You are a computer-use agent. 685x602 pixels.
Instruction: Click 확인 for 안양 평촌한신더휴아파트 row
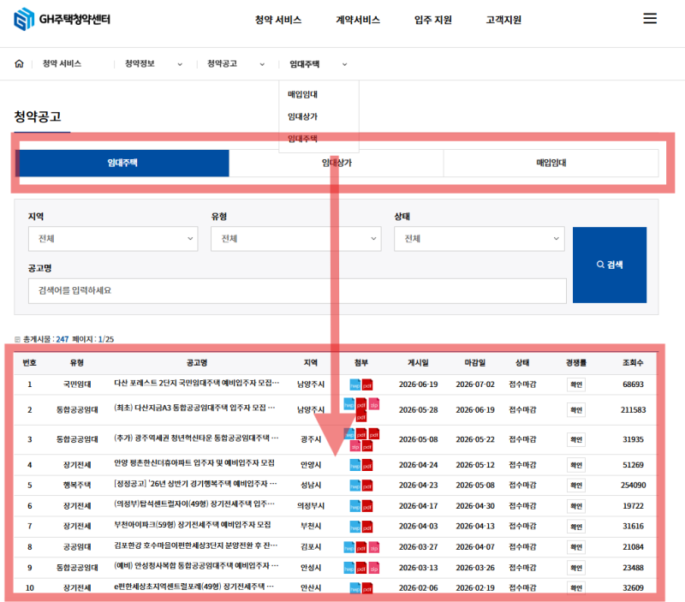tap(576, 465)
